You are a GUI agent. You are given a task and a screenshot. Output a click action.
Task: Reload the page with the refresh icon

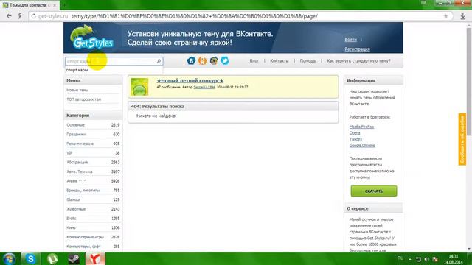(x=33, y=16)
